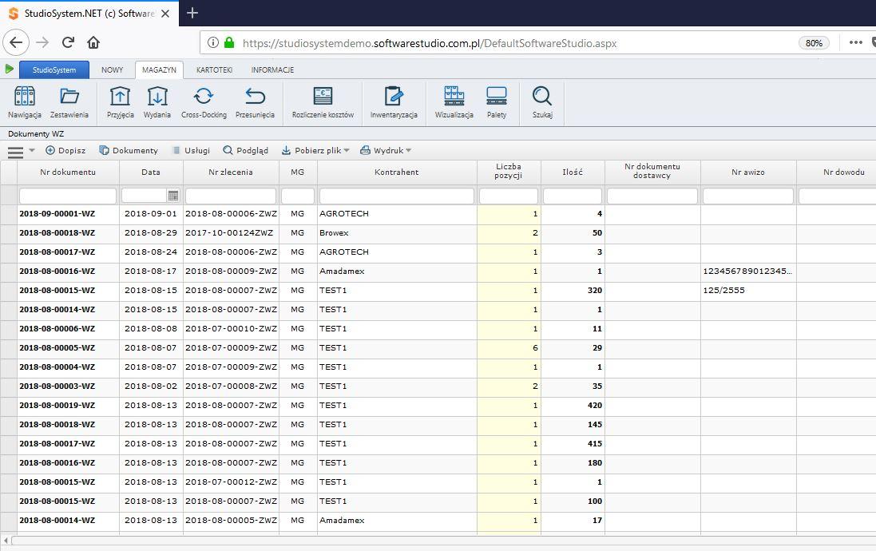Open Przesunięcia transfers
Viewport: 876px width, 551px height.
pos(255,102)
